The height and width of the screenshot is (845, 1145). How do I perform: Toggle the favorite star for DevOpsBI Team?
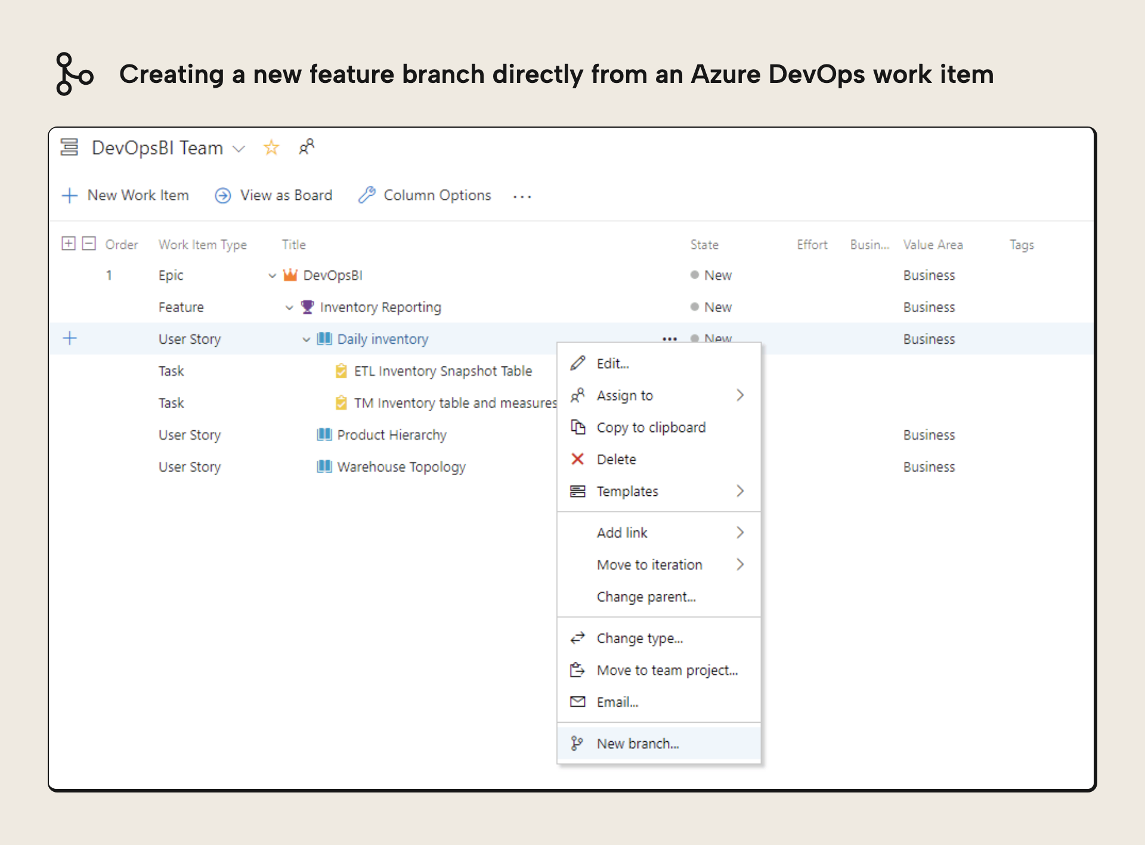pos(271,147)
